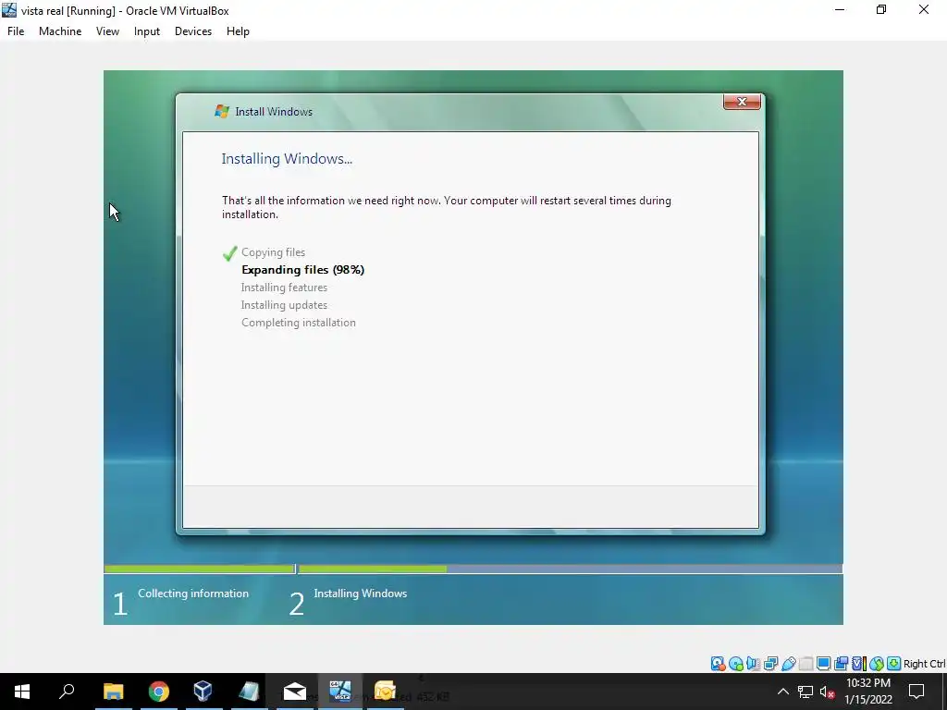
Task: Click the muted volume tray icon
Action: point(827,692)
